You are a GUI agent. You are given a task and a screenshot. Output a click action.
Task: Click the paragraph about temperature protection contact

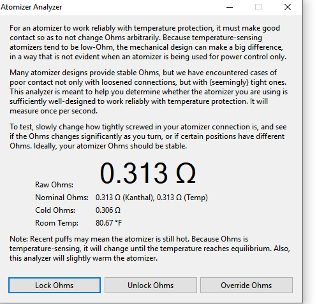point(148,43)
